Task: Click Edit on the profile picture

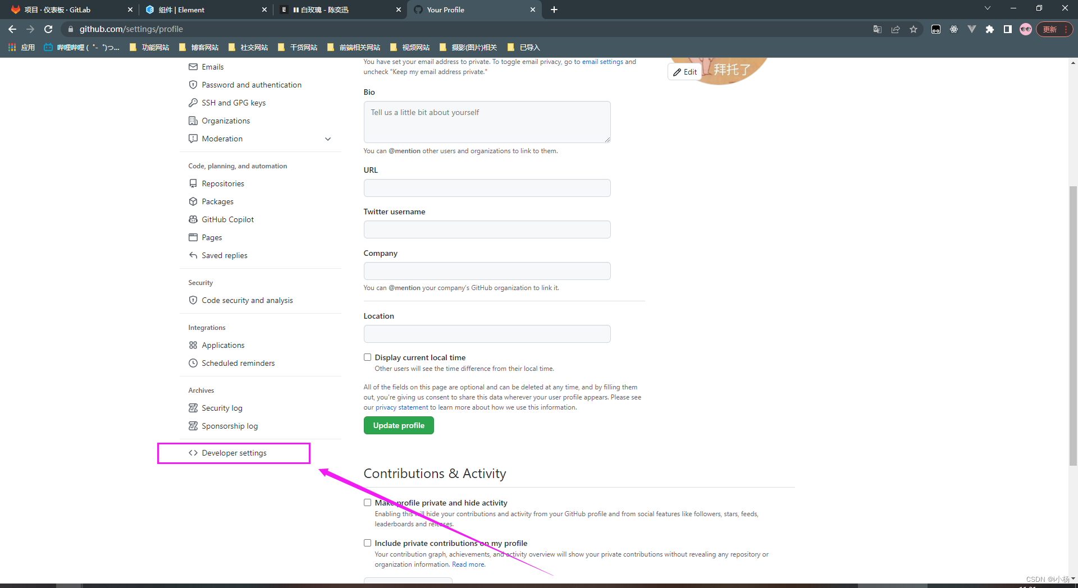Action: (x=685, y=72)
